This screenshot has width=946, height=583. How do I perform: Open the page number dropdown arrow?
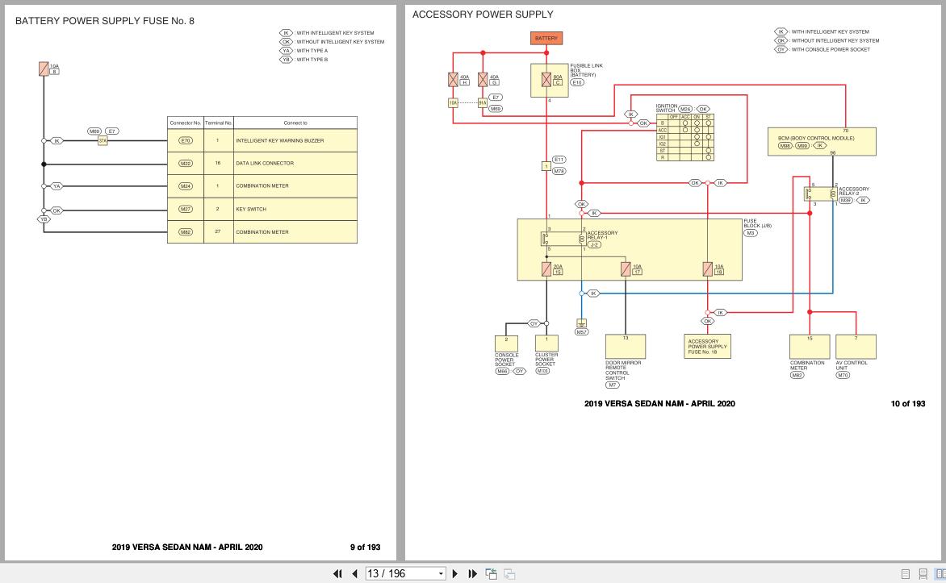coord(441,574)
